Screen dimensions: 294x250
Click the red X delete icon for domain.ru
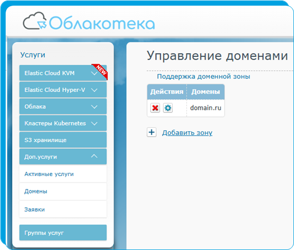155,108
